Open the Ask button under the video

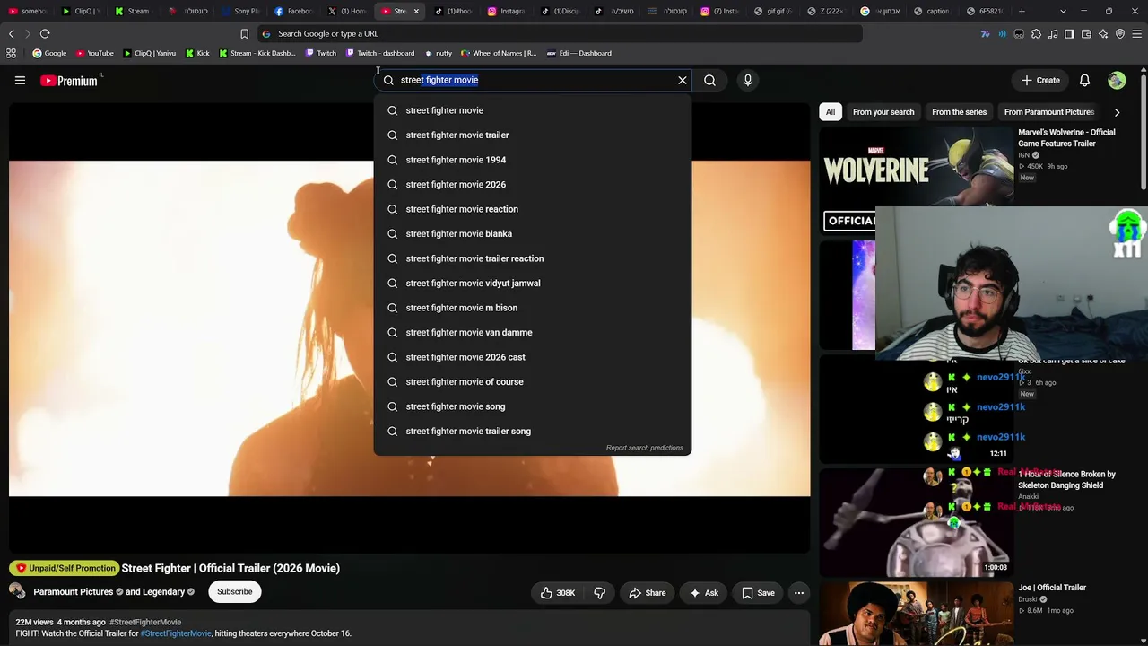[x=703, y=592]
